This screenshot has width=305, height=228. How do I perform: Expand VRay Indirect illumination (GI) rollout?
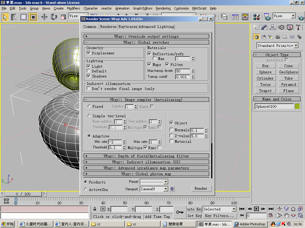[146, 162]
